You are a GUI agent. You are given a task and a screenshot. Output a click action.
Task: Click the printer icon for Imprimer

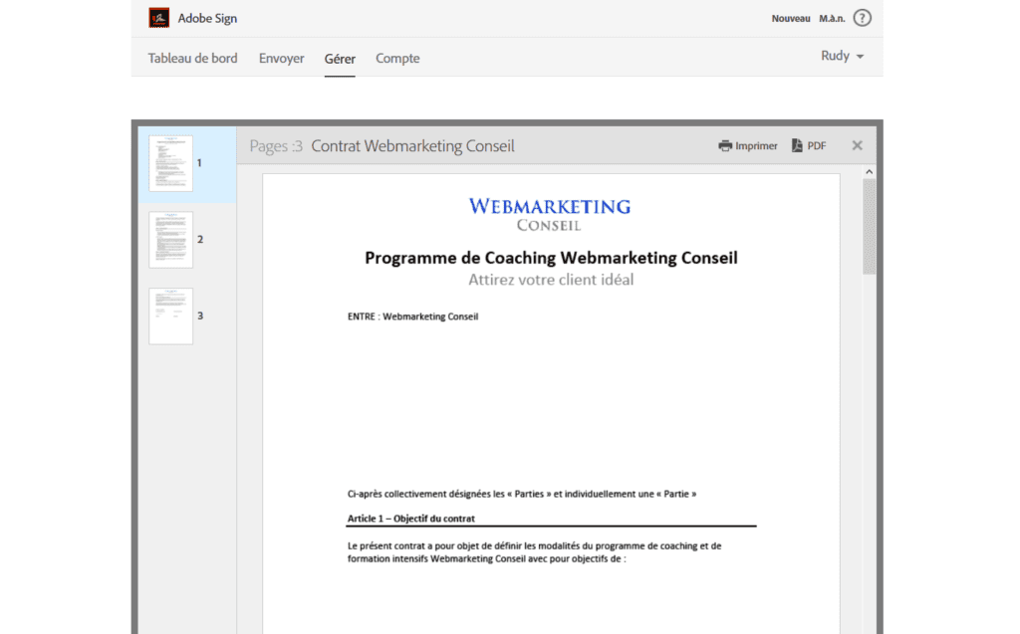coord(725,145)
